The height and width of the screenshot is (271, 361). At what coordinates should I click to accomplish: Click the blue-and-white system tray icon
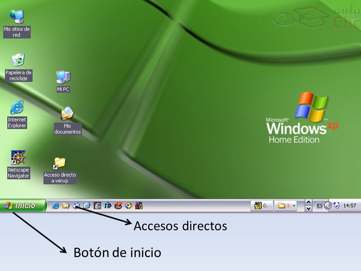(337, 206)
